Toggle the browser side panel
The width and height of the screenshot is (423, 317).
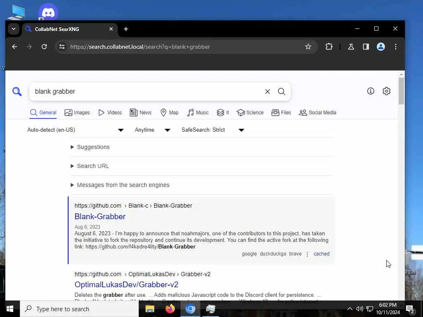coord(366,47)
